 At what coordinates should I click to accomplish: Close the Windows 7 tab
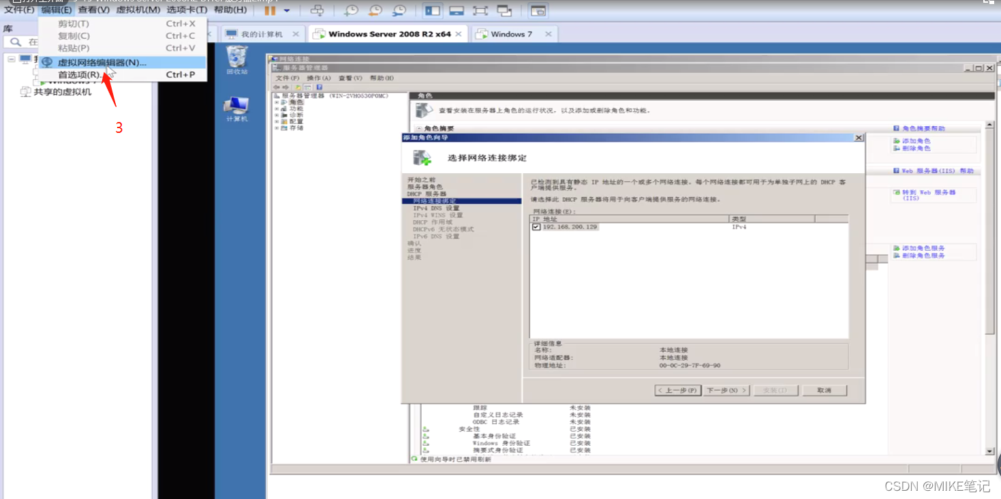coord(547,34)
